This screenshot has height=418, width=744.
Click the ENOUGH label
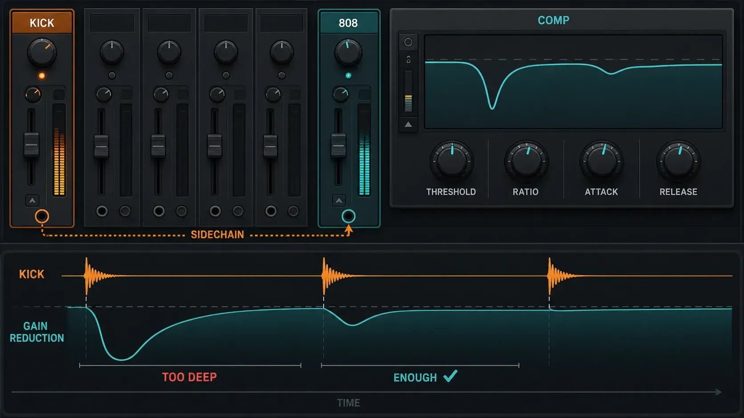(415, 378)
